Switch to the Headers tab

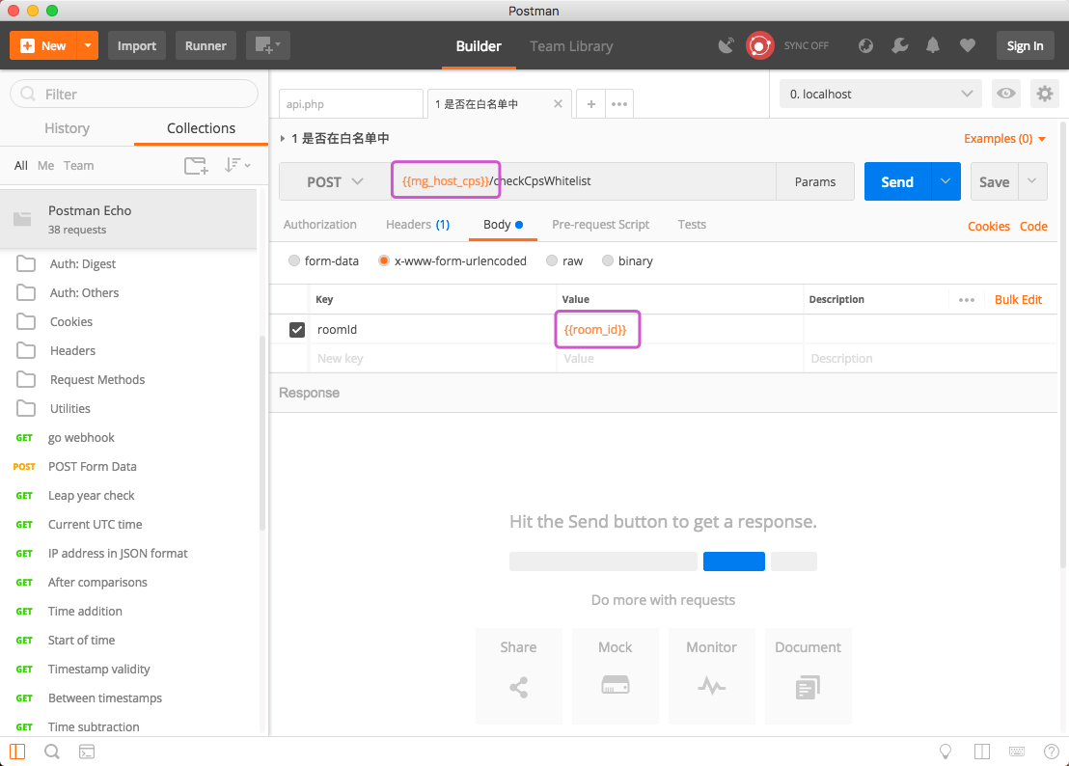click(417, 224)
